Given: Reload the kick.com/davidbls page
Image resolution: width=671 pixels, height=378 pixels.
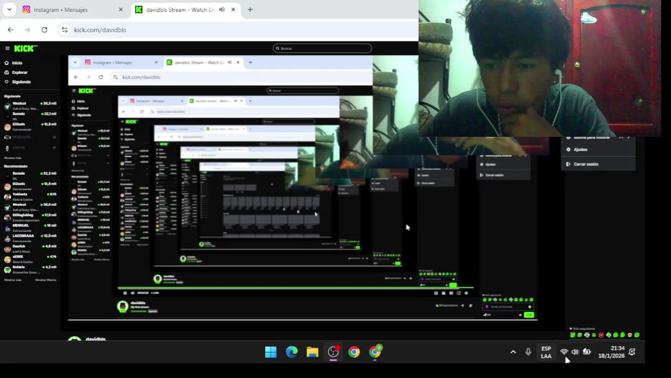Looking at the screenshot, I should pyautogui.click(x=44, y=30).
